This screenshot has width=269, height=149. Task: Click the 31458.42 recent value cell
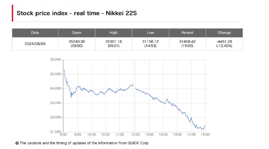(x=187, y=43)
